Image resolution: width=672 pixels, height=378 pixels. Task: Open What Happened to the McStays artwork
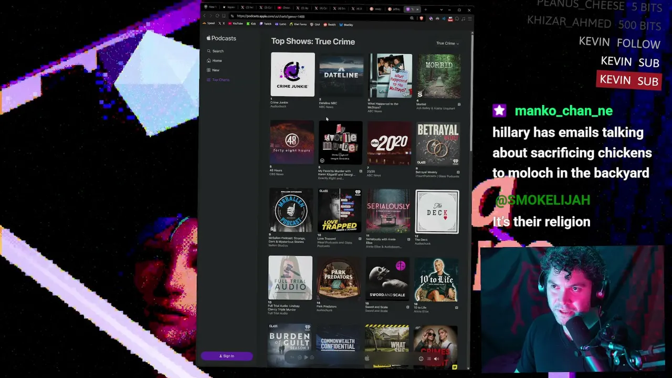point(391,76)
